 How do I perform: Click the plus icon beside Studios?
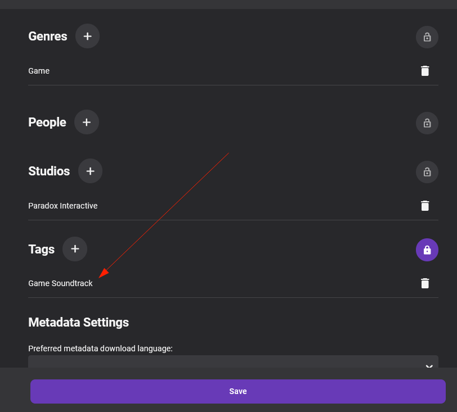pos(90,171)
